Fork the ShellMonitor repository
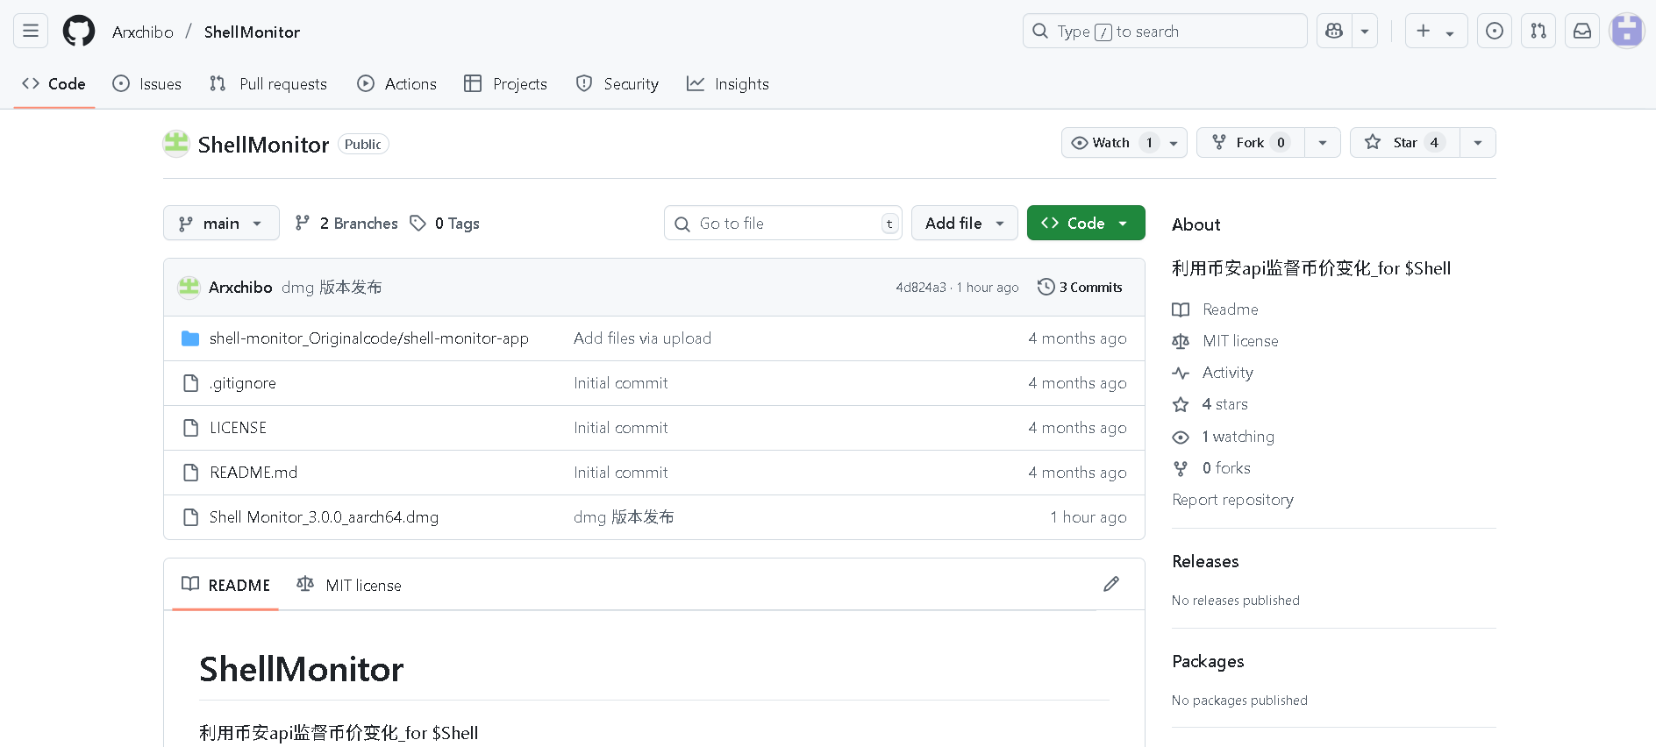The width and height of the screenshot is (1656, 747). (x=1251, y=143)
